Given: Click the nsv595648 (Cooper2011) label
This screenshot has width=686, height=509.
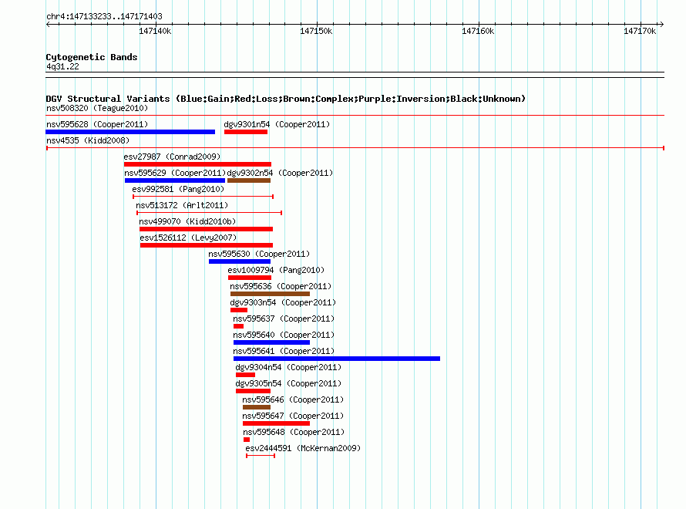Looking at the screenshot, I should click(294, 432).
